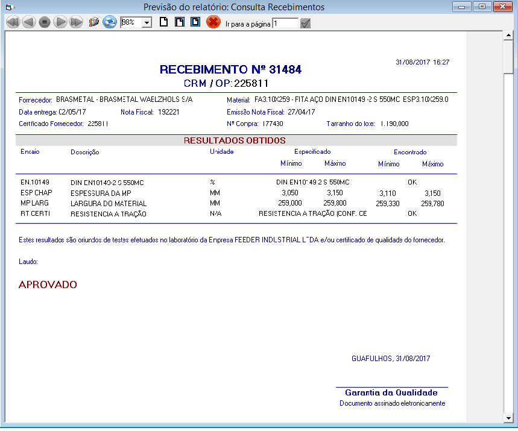Print the report using the blue printer icon
The width and height of the screenshot is (518, 431).
point(110,22)
